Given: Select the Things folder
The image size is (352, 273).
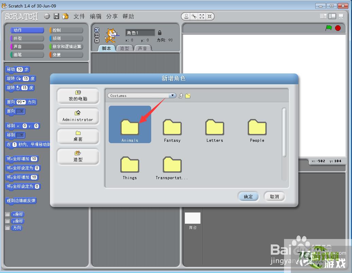Looking at the screenshot, I should [130, 168].
